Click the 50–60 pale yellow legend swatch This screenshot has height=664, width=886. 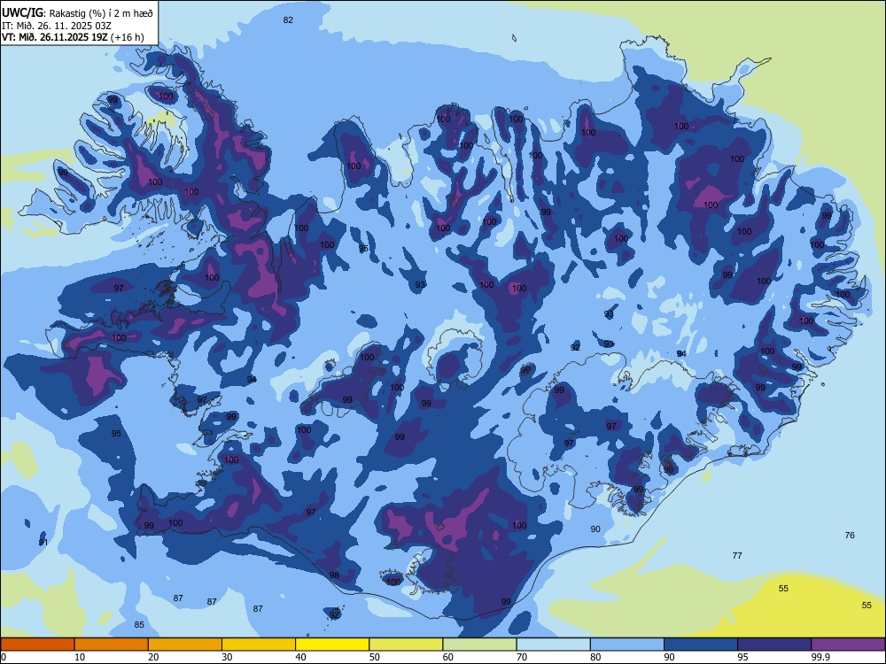point(406,645)
